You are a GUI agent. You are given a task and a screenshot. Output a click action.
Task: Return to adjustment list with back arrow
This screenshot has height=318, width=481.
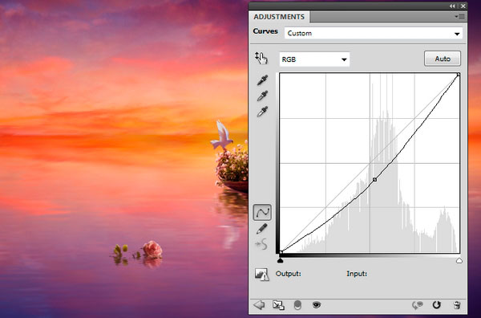click(259, 305)
